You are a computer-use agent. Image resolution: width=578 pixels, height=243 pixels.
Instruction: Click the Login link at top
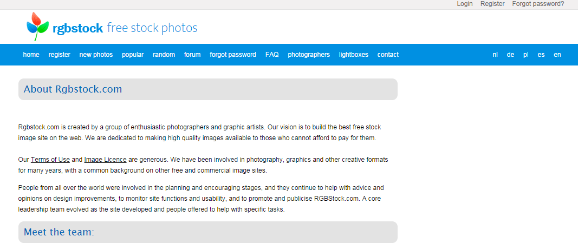pos(465,4)
